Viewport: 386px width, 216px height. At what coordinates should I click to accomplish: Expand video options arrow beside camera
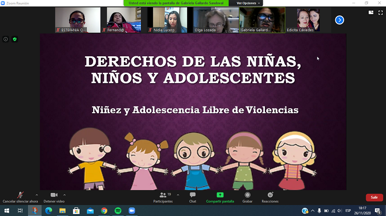65,195
